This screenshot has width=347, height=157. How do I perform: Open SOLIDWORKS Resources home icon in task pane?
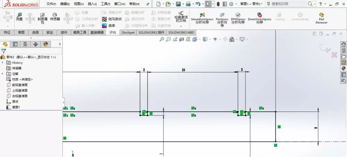344,44
